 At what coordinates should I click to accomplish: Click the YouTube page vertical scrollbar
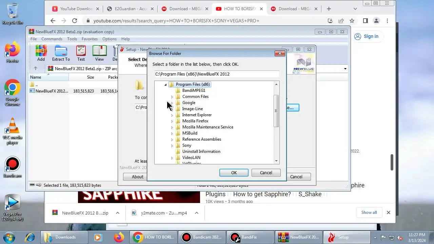pyautogui.click(x=392, y=162)
